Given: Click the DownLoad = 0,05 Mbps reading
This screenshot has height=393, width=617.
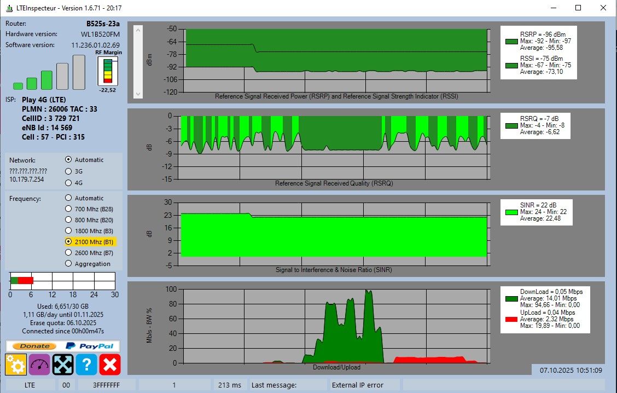Looking at the screenshot, I should click(551, 292).
